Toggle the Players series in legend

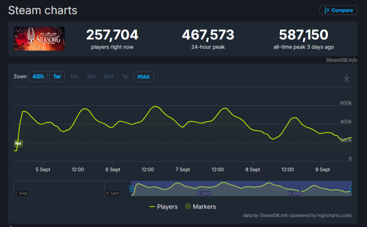(164, 207)
